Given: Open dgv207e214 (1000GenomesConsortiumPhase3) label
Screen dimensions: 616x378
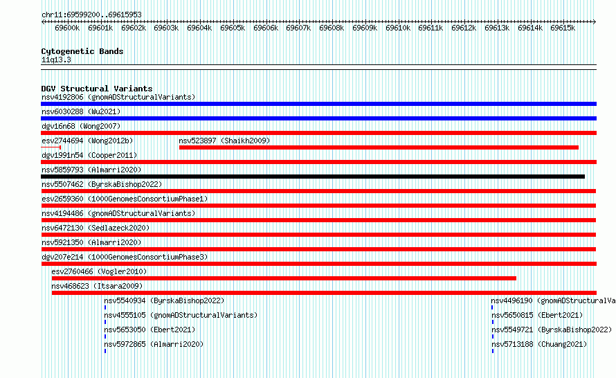Looking at the screenshot, I should pos(125,257).
